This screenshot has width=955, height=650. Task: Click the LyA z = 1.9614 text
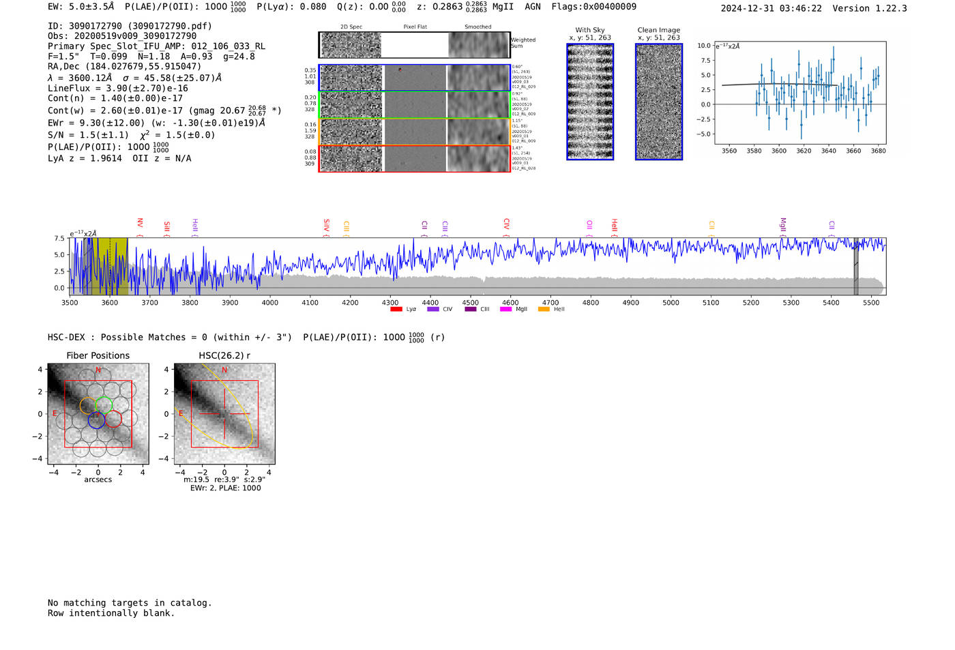[x=85, y=158]
